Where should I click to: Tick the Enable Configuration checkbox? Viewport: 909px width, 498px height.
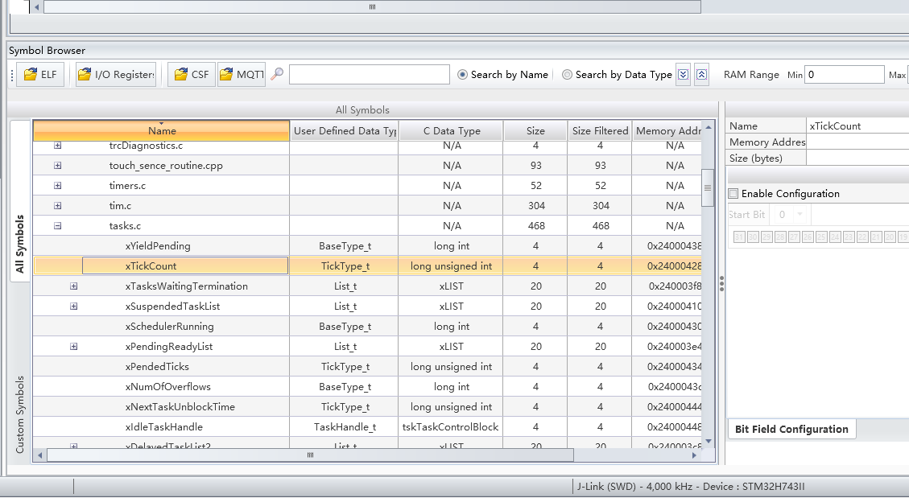(733, 193)
